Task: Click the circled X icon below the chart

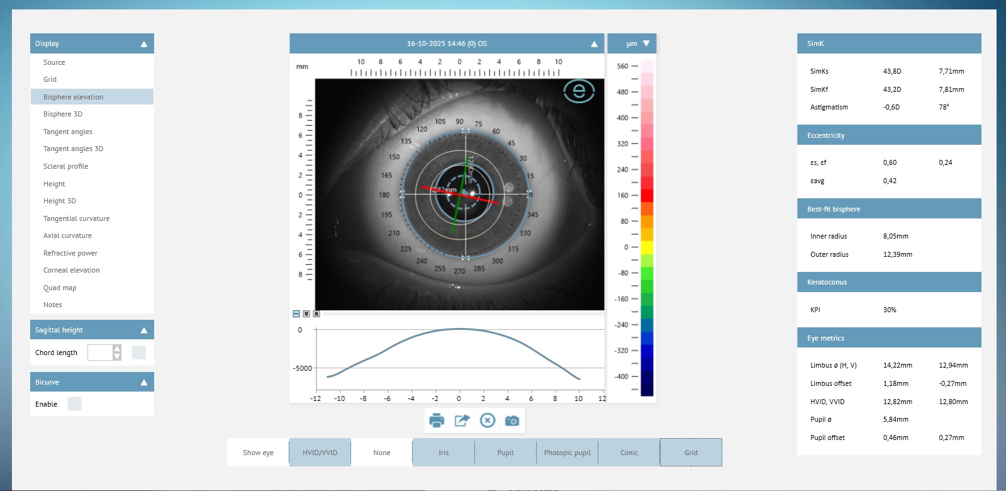Action: click(x=488, y=420)
